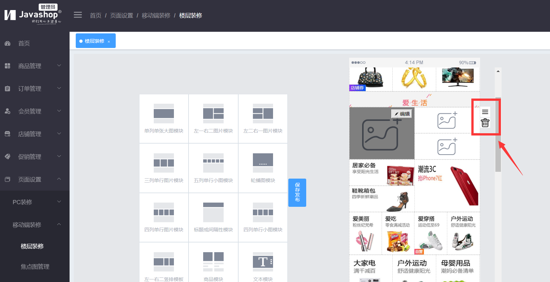Click the 编辑 button on image

pos(402,114)
